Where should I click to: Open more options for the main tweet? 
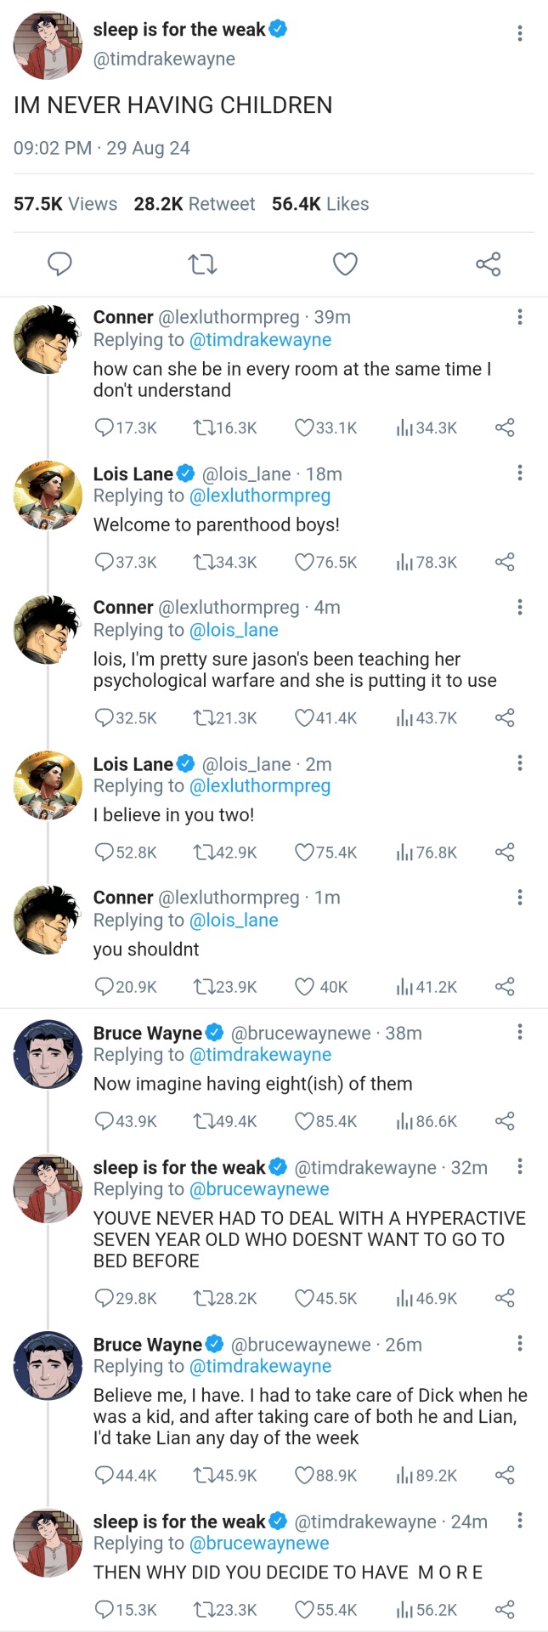click(520, 33)
